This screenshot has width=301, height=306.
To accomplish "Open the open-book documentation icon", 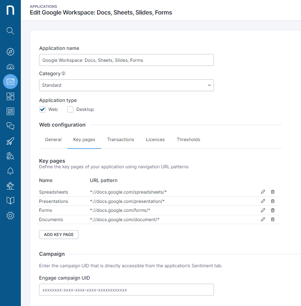I will click(x=10, y=201).
